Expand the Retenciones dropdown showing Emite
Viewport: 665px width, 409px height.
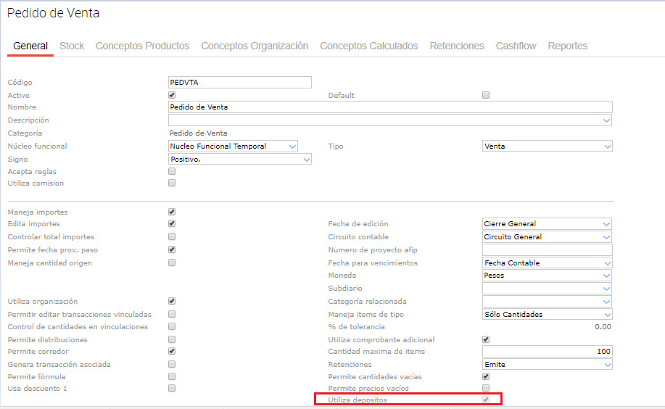[x=548, y=365]
